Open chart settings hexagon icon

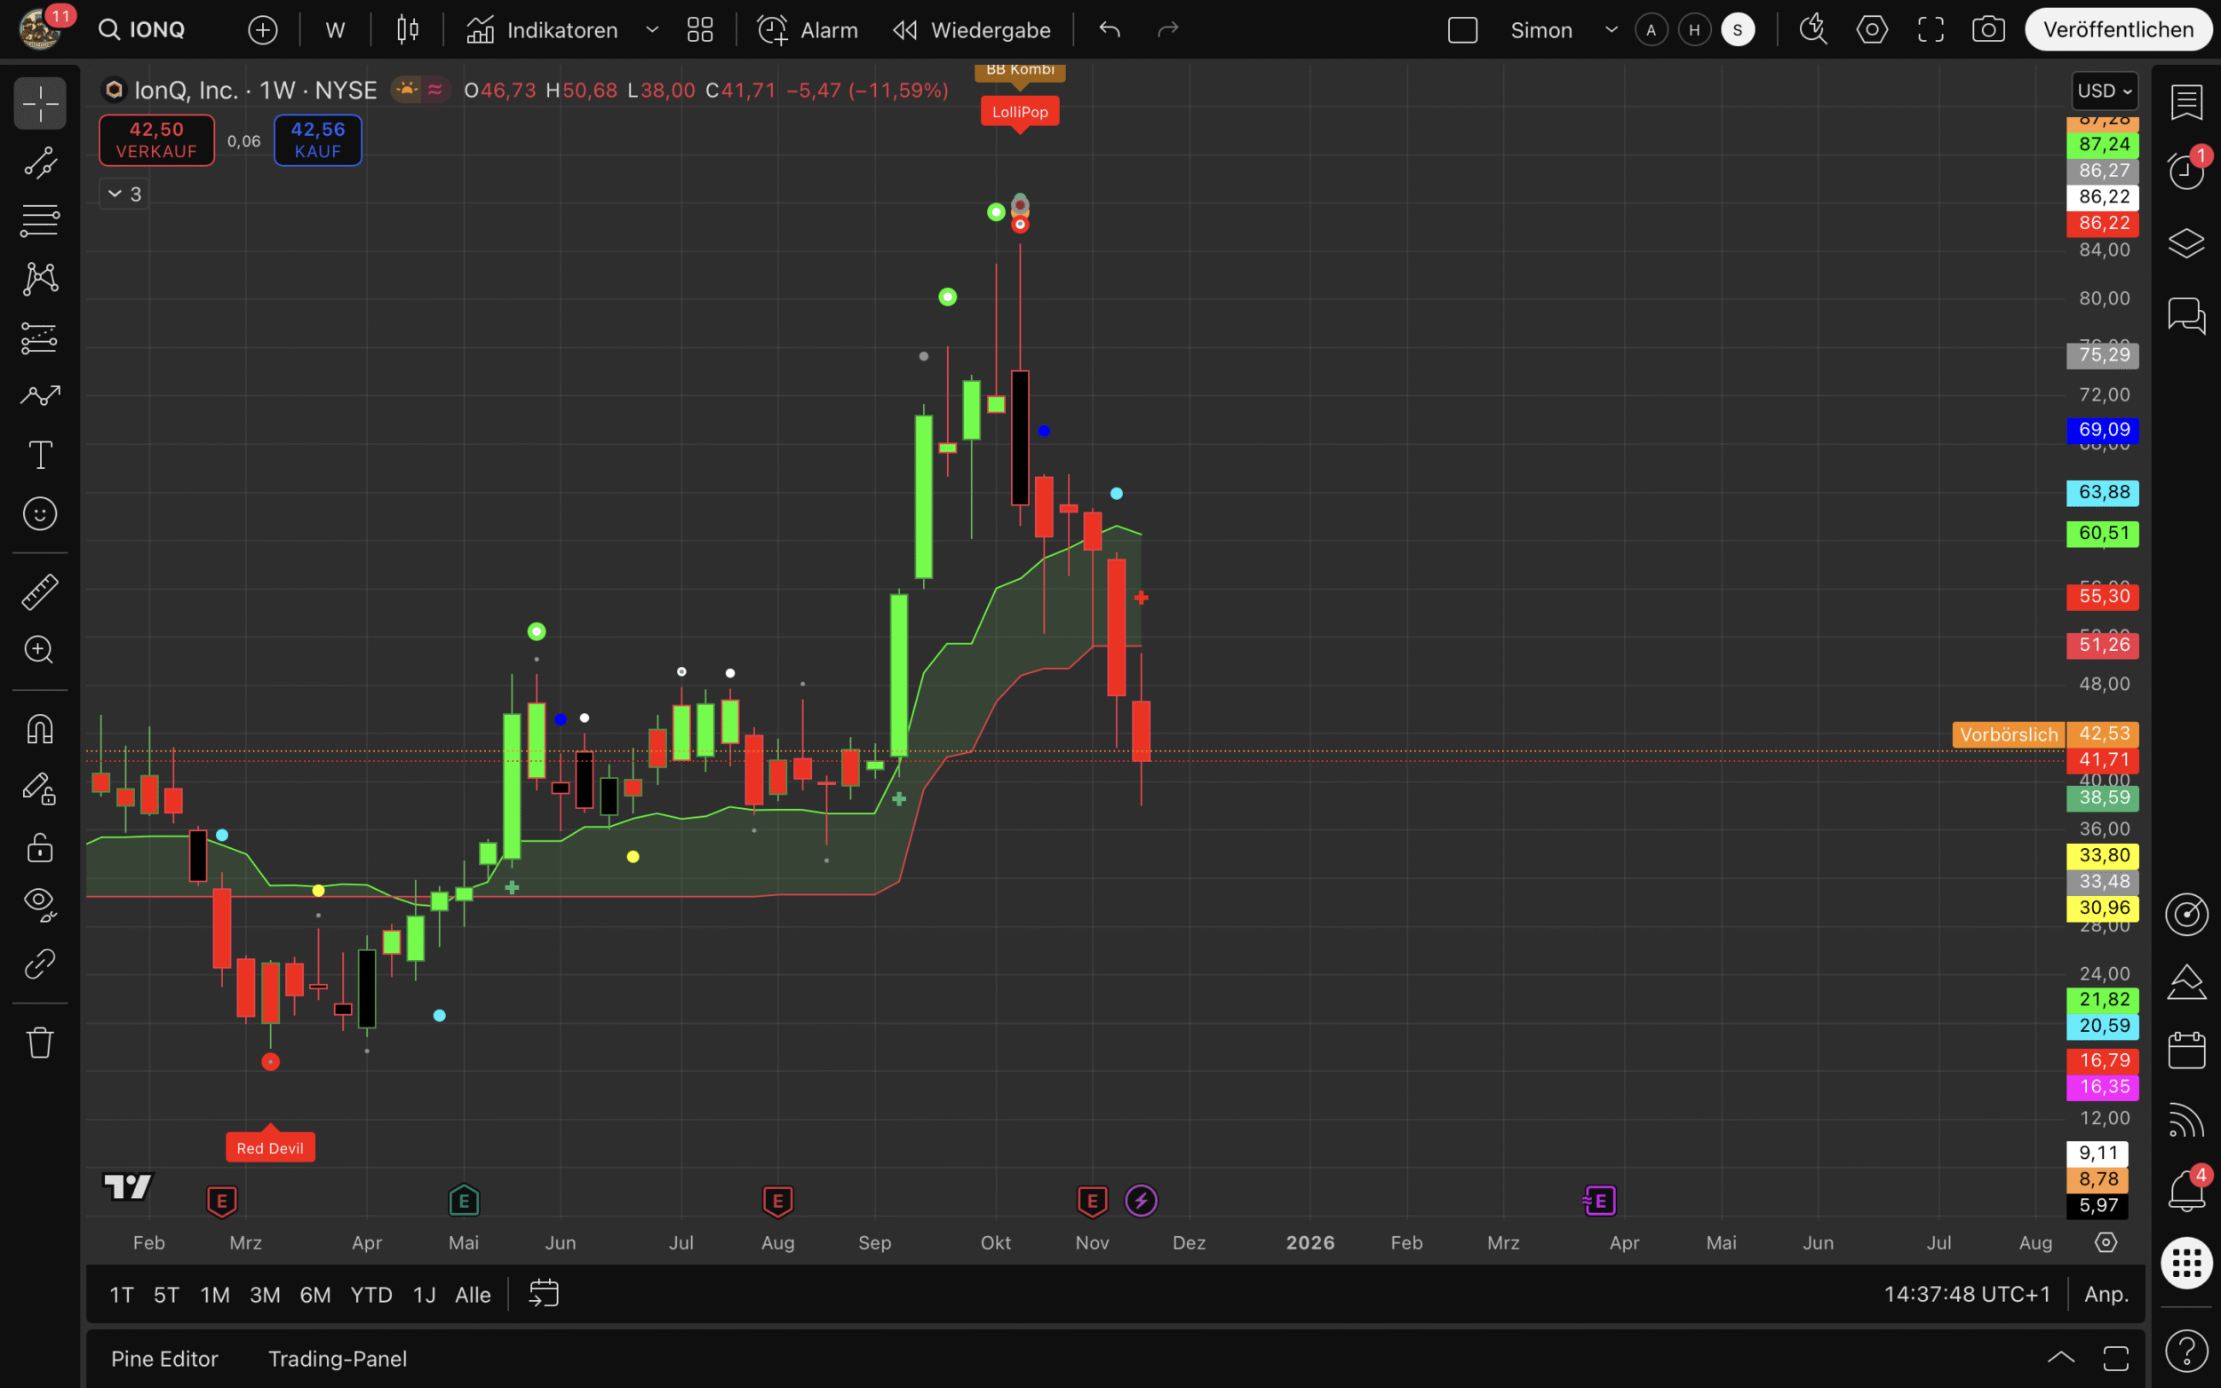tap(1871, 29)
